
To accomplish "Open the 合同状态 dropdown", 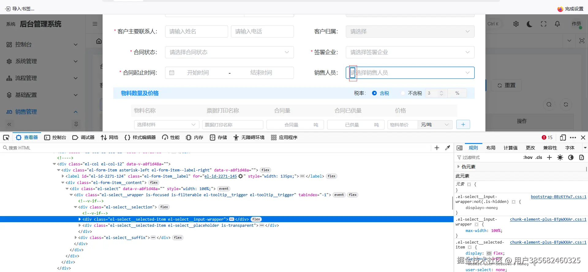I will (x=229, y=52).
